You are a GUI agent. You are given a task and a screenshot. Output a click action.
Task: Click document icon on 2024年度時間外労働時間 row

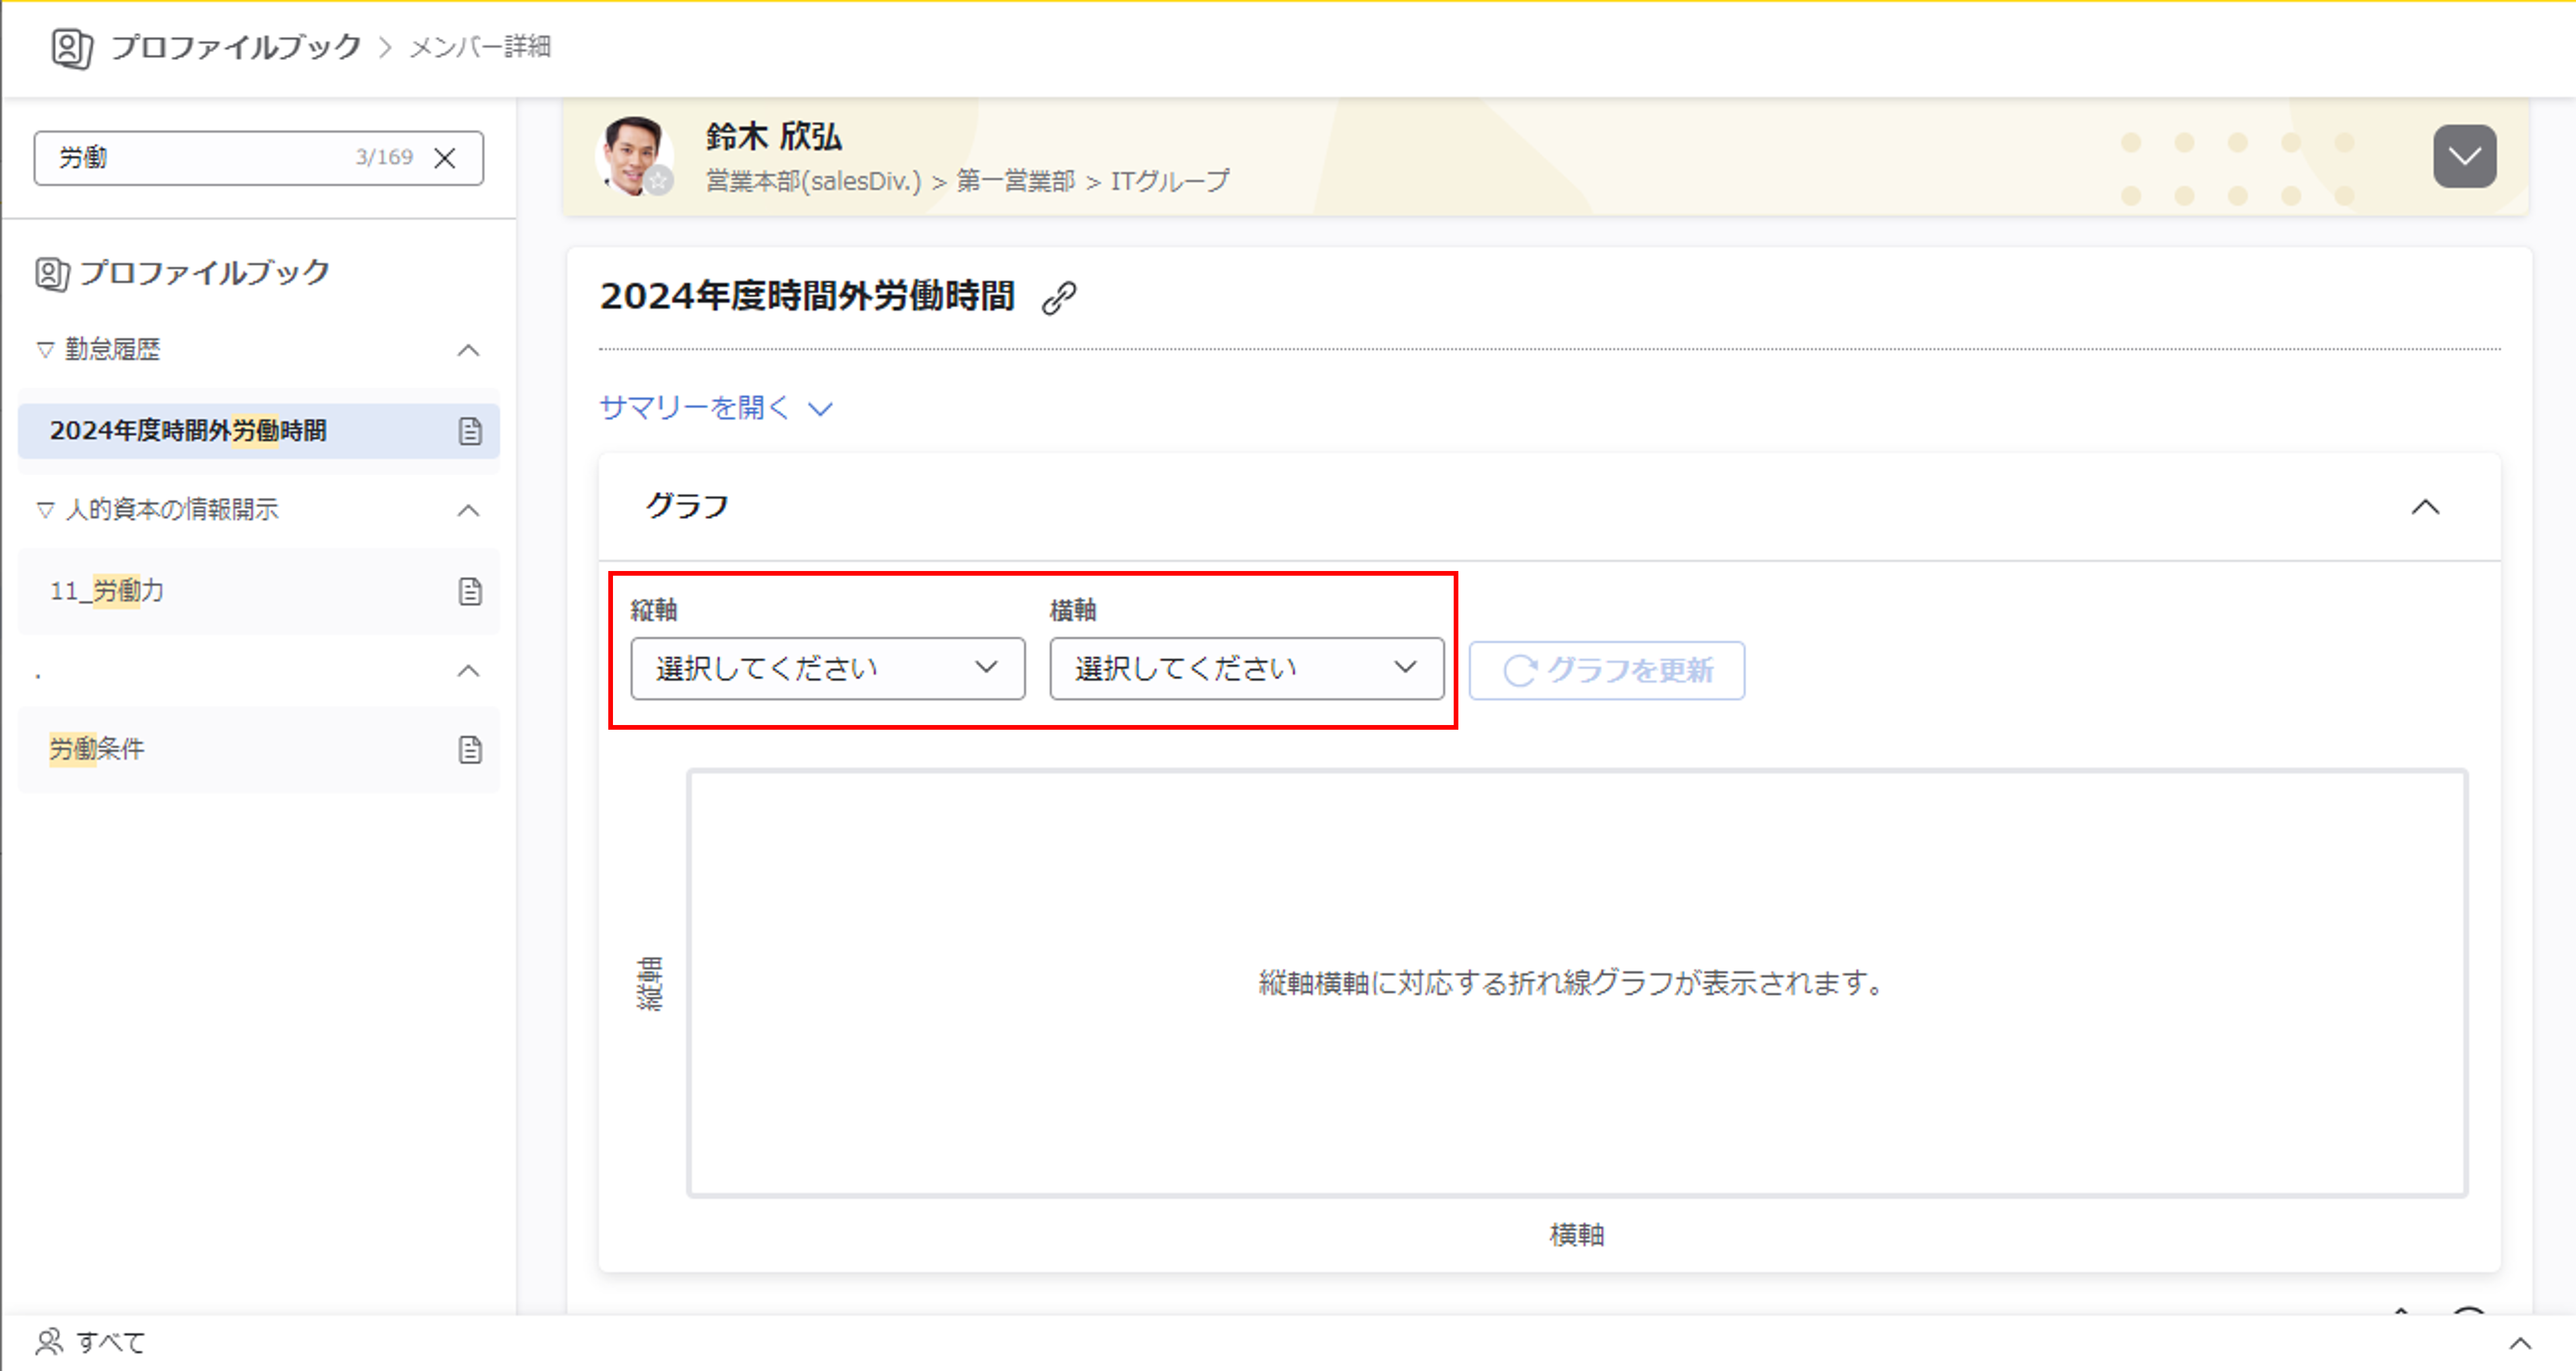tap(470, 431)
